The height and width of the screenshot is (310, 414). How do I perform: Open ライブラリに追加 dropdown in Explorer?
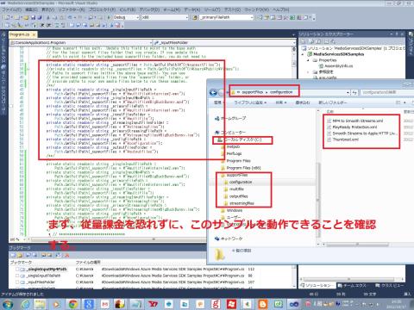click(250, 102)
